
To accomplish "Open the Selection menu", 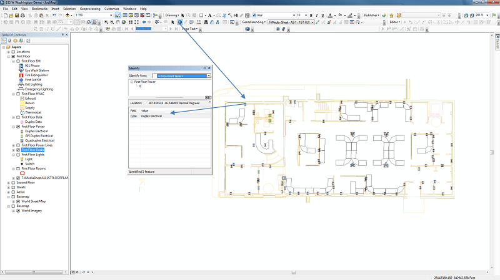I will pos(69,9).
